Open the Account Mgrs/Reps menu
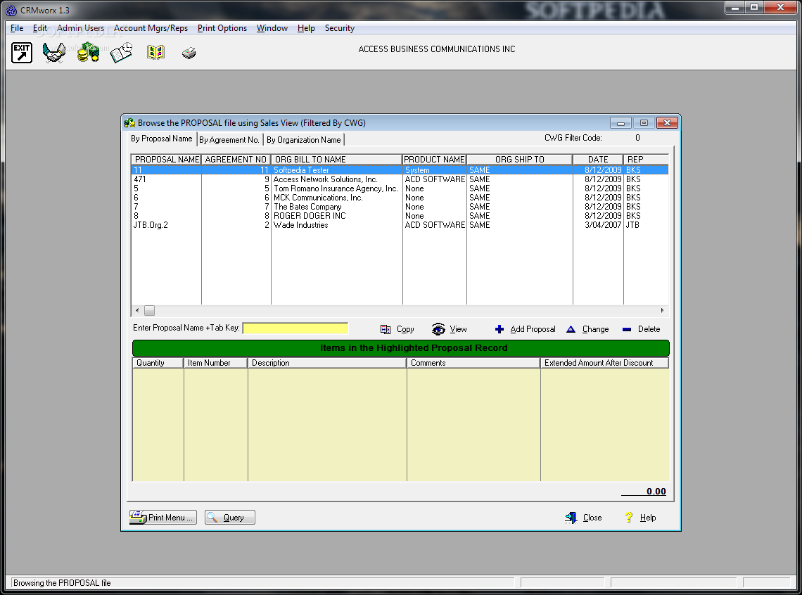 151,28
